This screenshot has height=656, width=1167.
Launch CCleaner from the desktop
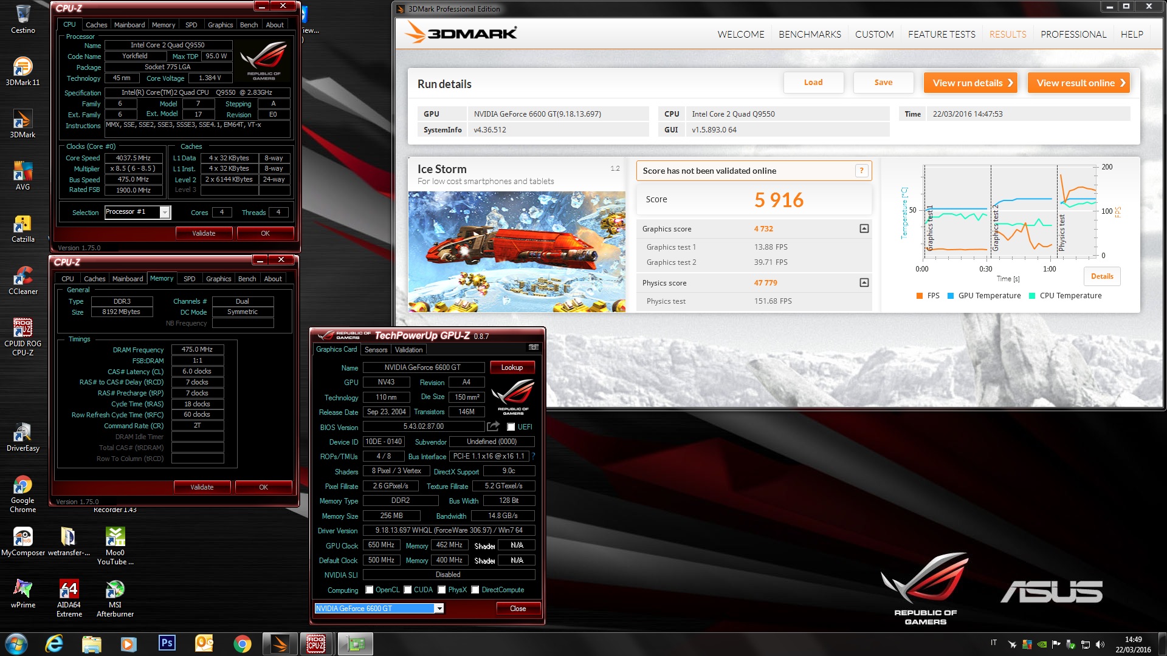pyautogui.click(x=22, y=280)
